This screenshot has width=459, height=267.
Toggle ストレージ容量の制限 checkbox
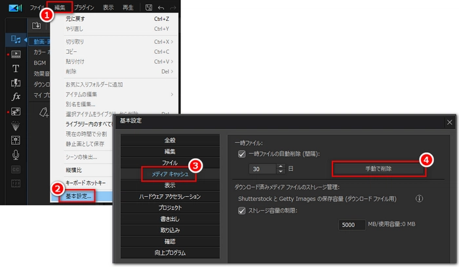[242, 211]
